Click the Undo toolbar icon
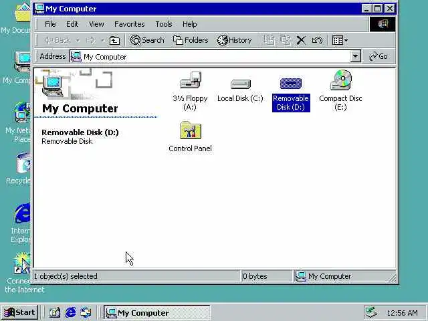The height and width of the screenshot is (321, 428). pos(317,40)
